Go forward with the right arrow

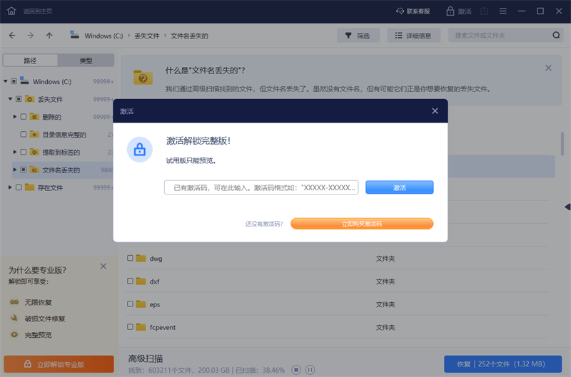click(30, 35)
